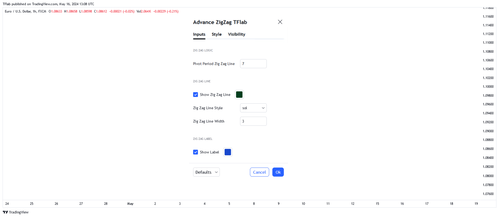Click the May date on the time axis

pos(130,204)
